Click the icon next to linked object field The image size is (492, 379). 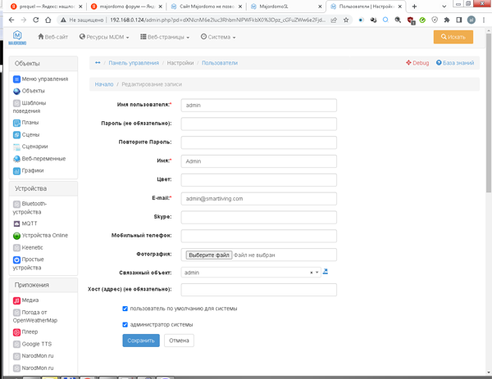[x=326, y=272]
